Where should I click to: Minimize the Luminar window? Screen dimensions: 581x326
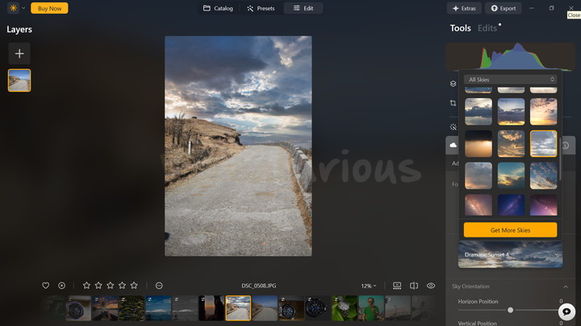click(532, 8)
